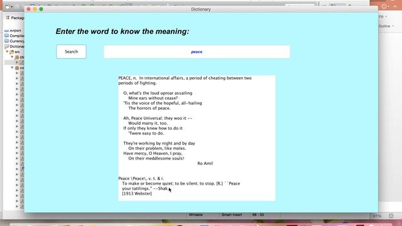Screen dimensions: 402x226
Task: Focus the word input field containing 'peace'
Action: click(x=197, y=51)
